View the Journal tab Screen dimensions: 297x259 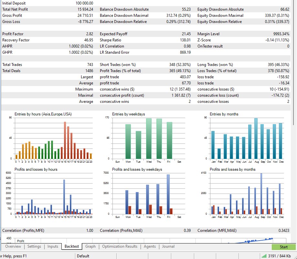point(168,246)
